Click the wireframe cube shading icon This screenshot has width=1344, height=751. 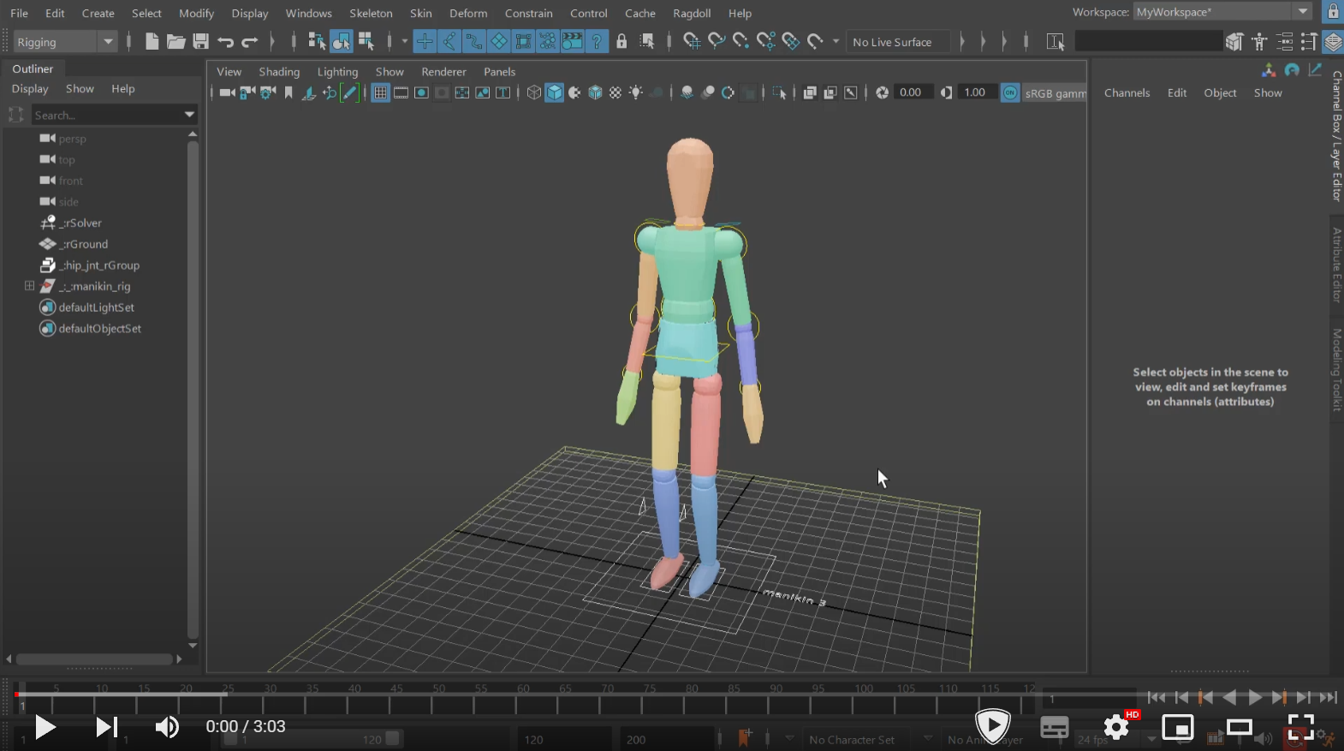pos(534,92)
